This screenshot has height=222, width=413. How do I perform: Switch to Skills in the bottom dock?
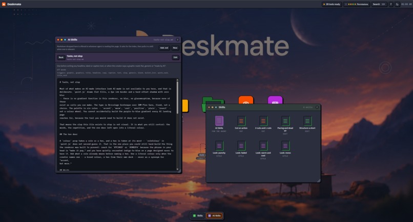click(x=198, y=216)
